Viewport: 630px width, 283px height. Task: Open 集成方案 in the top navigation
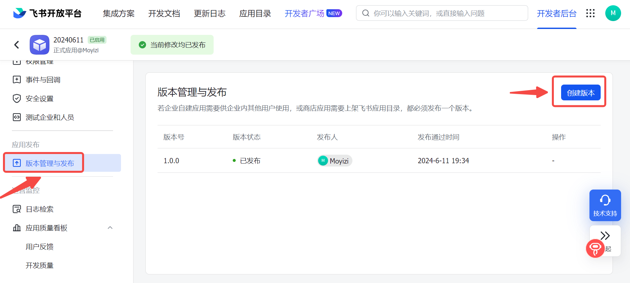[119, 13]
